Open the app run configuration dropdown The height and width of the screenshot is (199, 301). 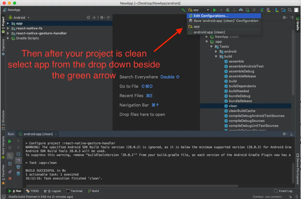[x=199, y=10]
